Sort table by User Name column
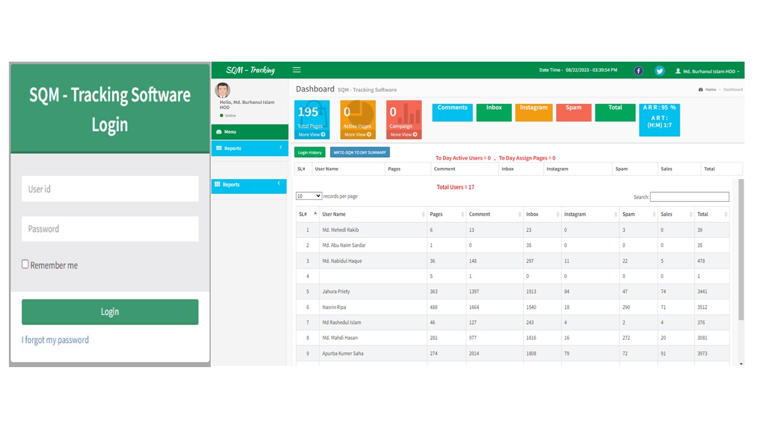 (372, 214)
